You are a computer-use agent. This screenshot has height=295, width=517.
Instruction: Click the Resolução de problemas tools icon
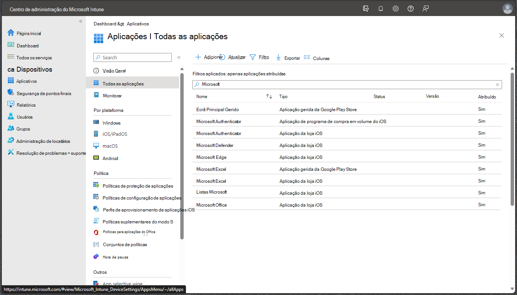[x=11, y=152]
